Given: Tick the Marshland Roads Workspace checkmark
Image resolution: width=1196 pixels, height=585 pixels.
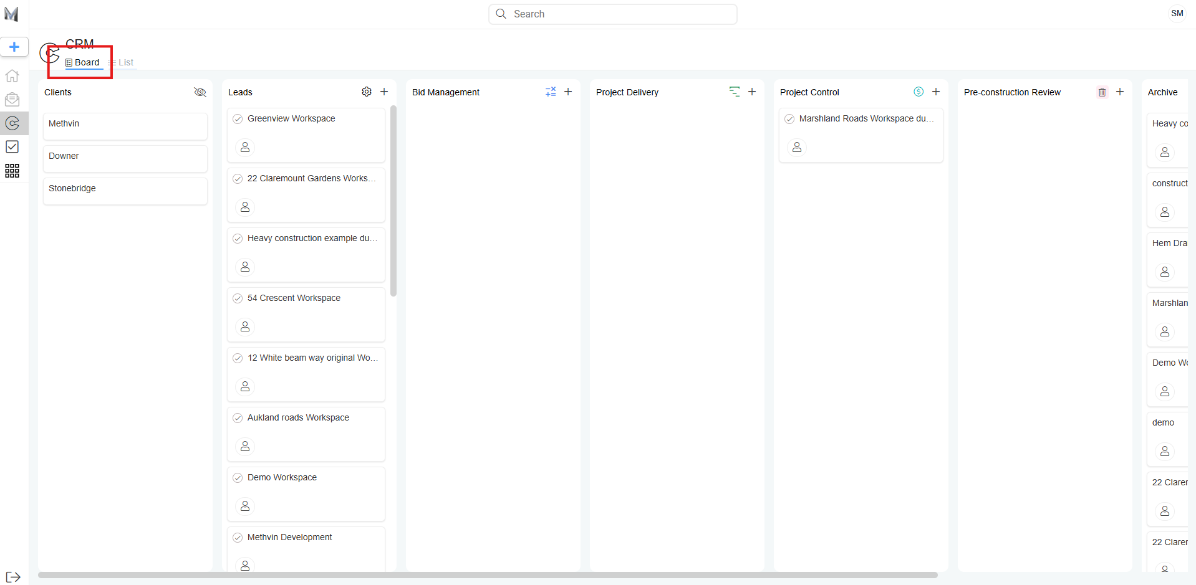Looking at the screenshot, I should 789,119.
